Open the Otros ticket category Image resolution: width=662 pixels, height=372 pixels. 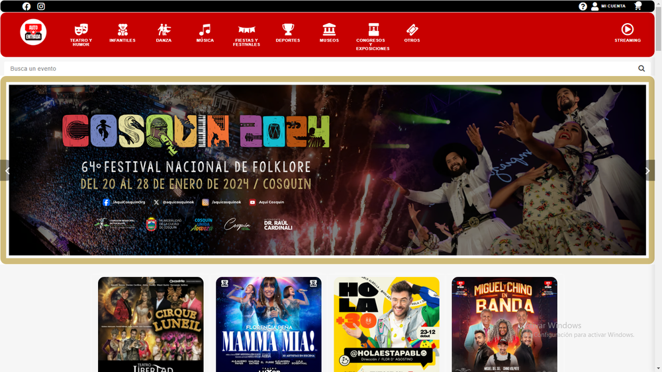(x=412, y=33)
